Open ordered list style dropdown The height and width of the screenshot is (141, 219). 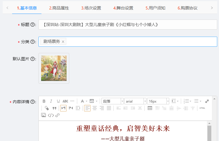coord(187,101)
